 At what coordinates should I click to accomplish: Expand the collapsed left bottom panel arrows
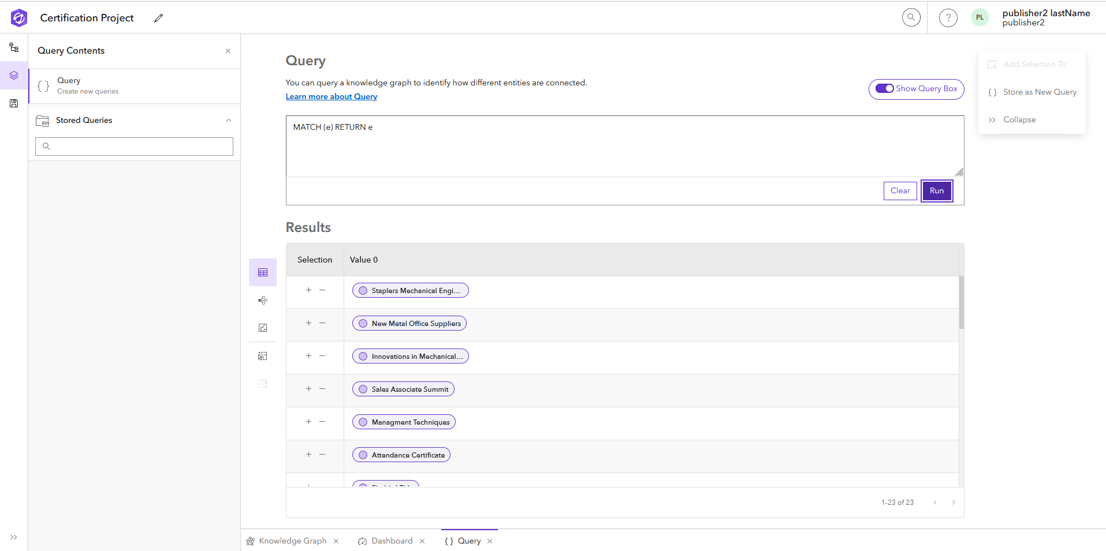[13, 537]
